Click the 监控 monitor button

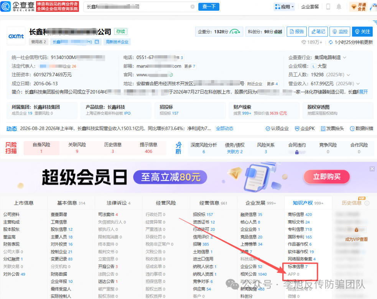[340, 31]
